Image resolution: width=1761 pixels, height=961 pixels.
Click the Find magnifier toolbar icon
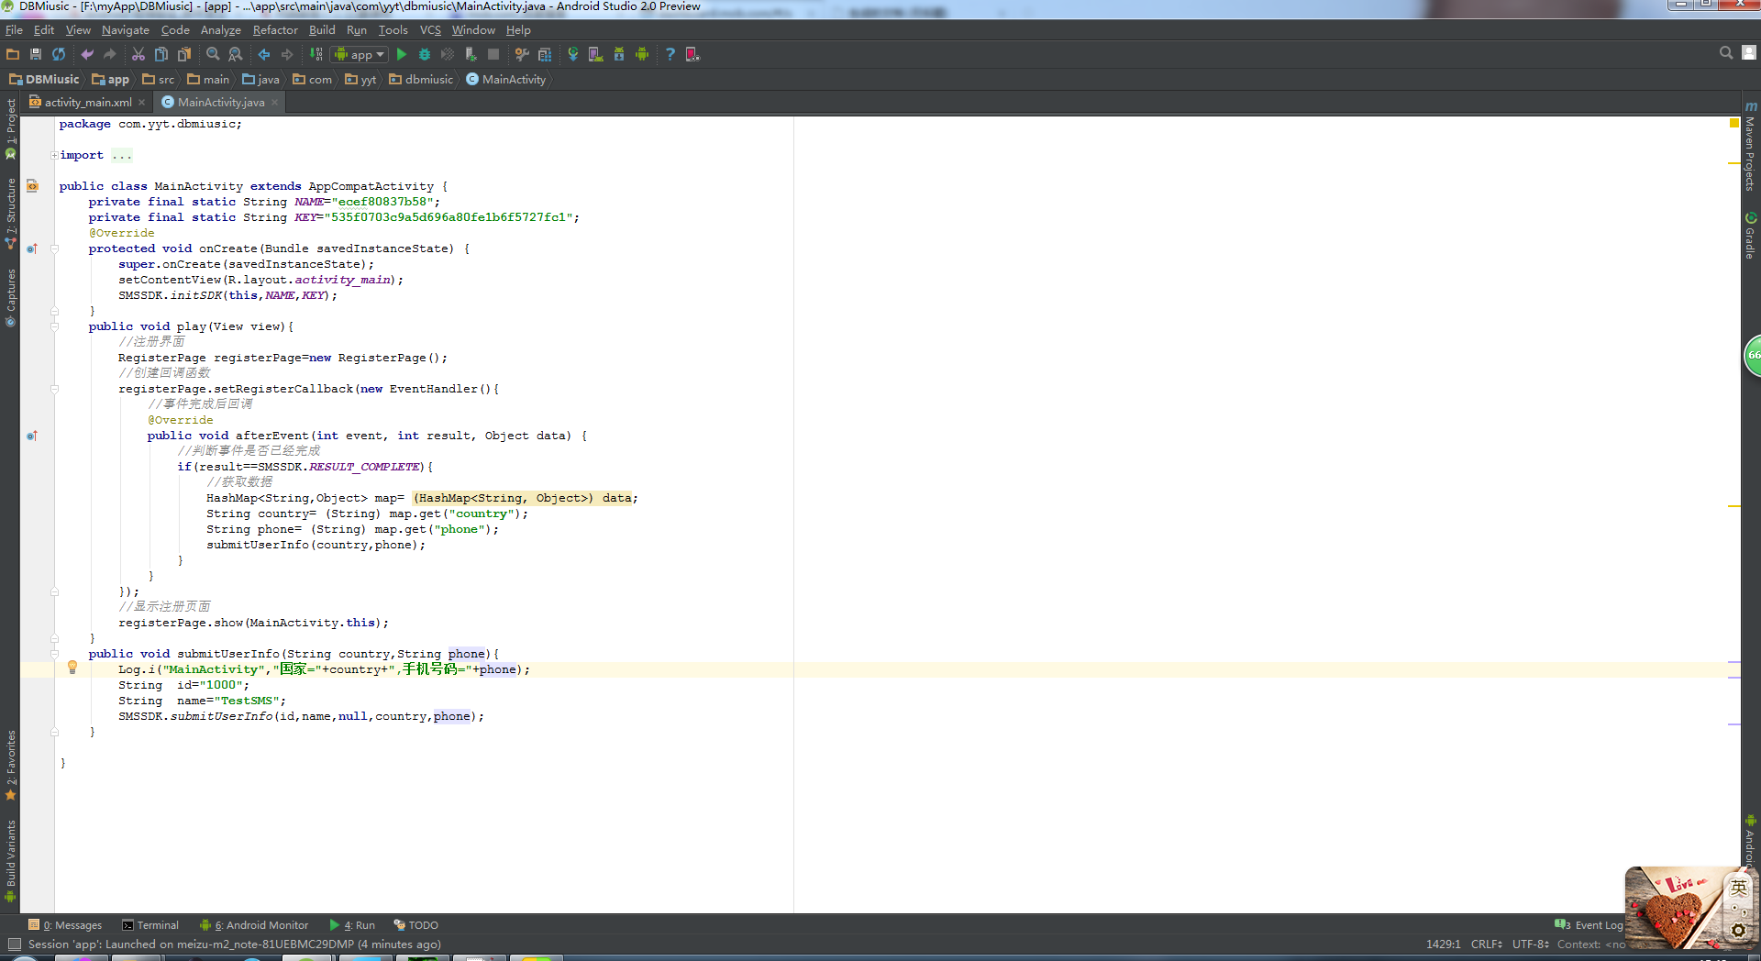point(213,54)
